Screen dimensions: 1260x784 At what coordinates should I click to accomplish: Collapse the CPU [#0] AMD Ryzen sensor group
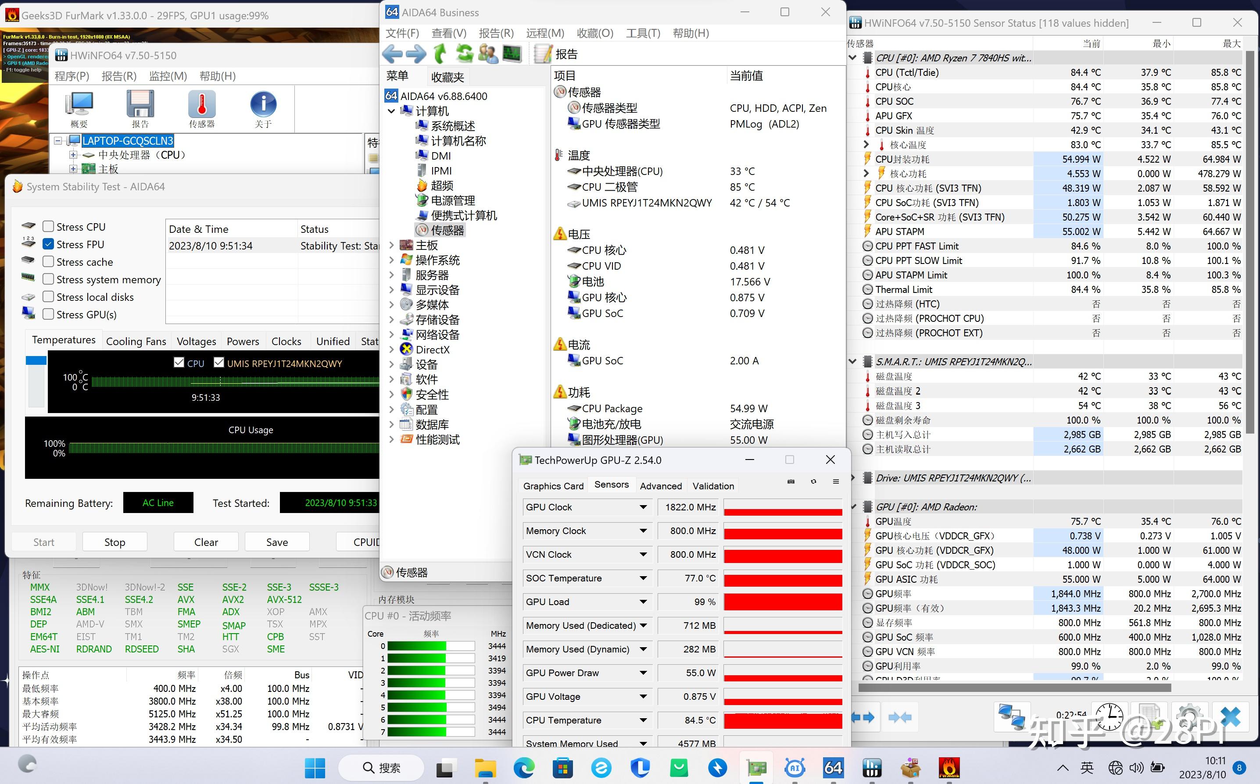[x=853, y=57]
